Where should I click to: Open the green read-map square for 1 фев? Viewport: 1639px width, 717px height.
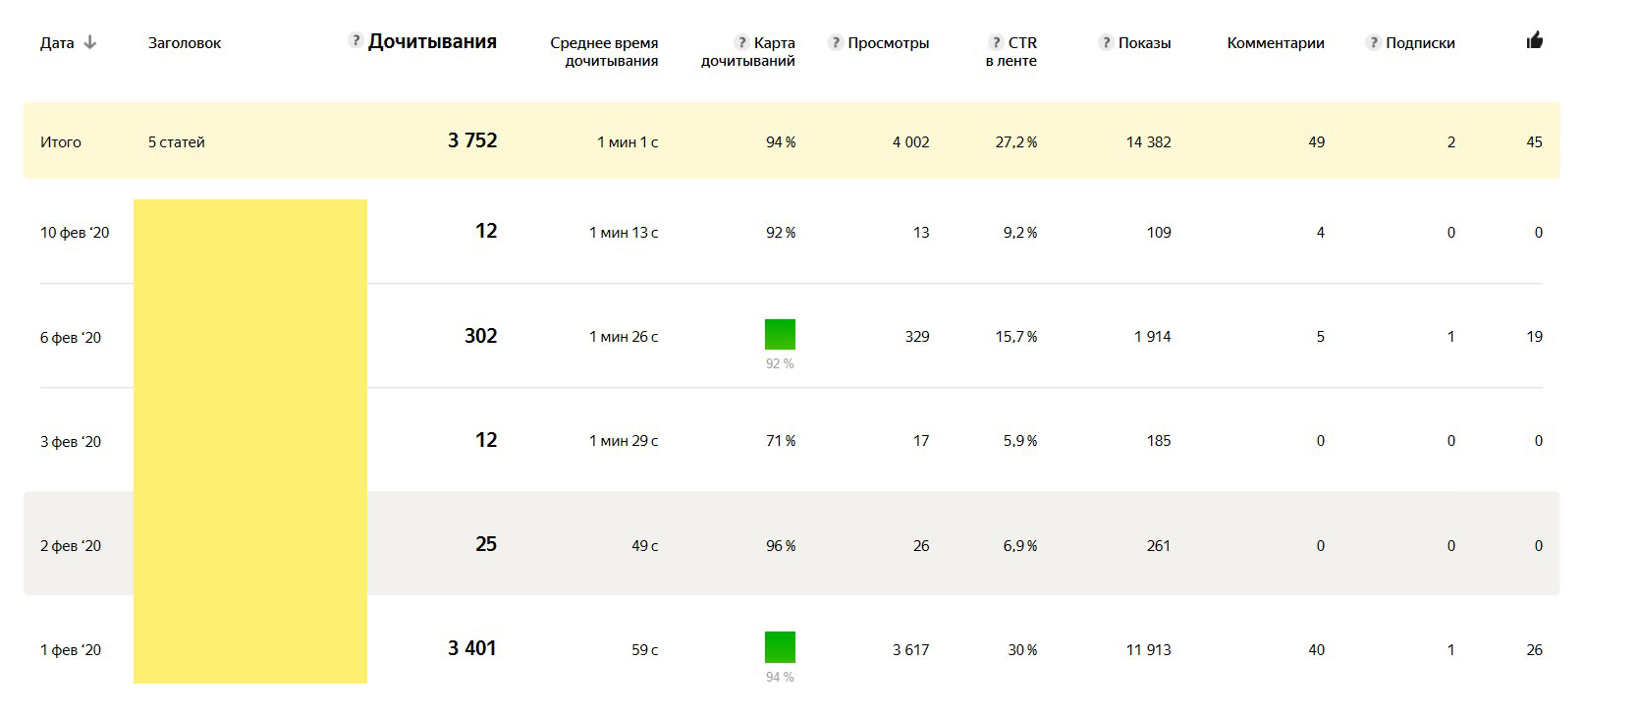click(780, 647)
